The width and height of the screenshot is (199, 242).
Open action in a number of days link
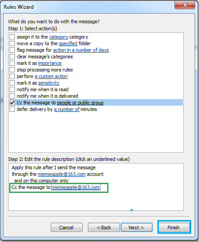(81, 50)
